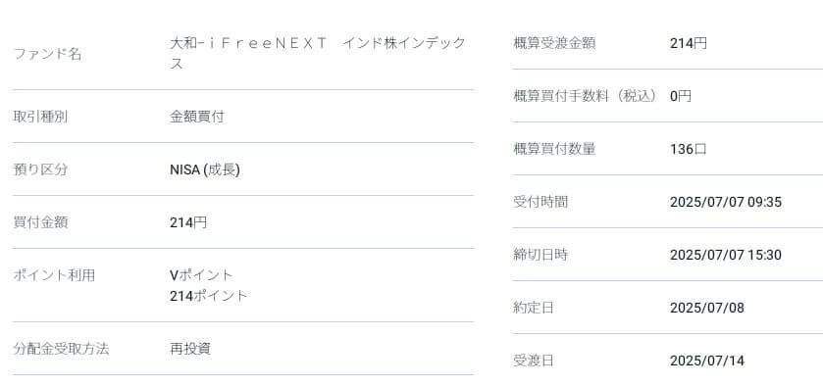Click the 取引種別 value 金額買付

tap(197, 117)
